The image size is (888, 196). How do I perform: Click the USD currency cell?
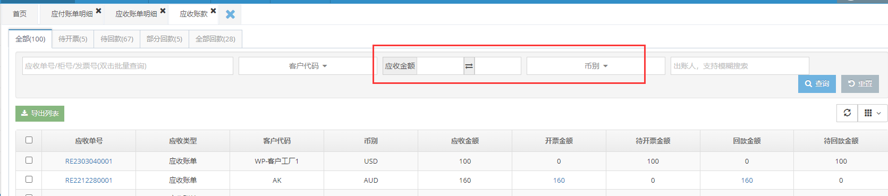click(x=371, y=161)
